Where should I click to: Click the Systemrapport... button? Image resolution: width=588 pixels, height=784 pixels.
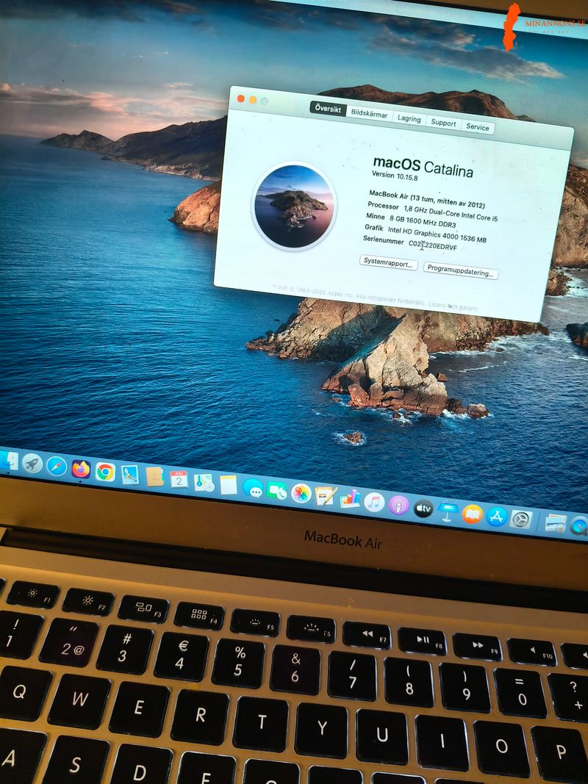[389, 262]
